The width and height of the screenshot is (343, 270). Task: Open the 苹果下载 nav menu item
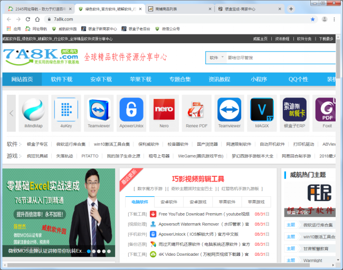(140, 79)
